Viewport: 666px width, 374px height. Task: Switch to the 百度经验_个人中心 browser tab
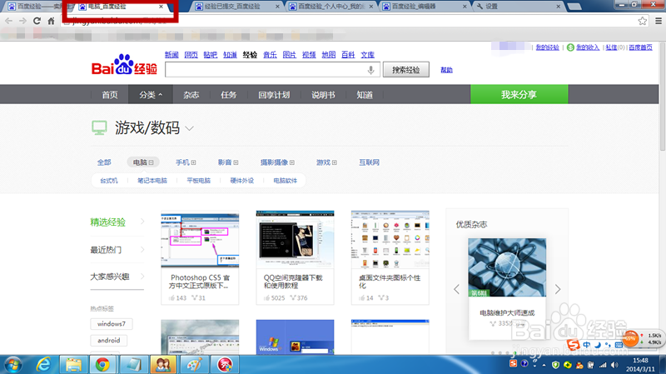click(x=331, y=7)
